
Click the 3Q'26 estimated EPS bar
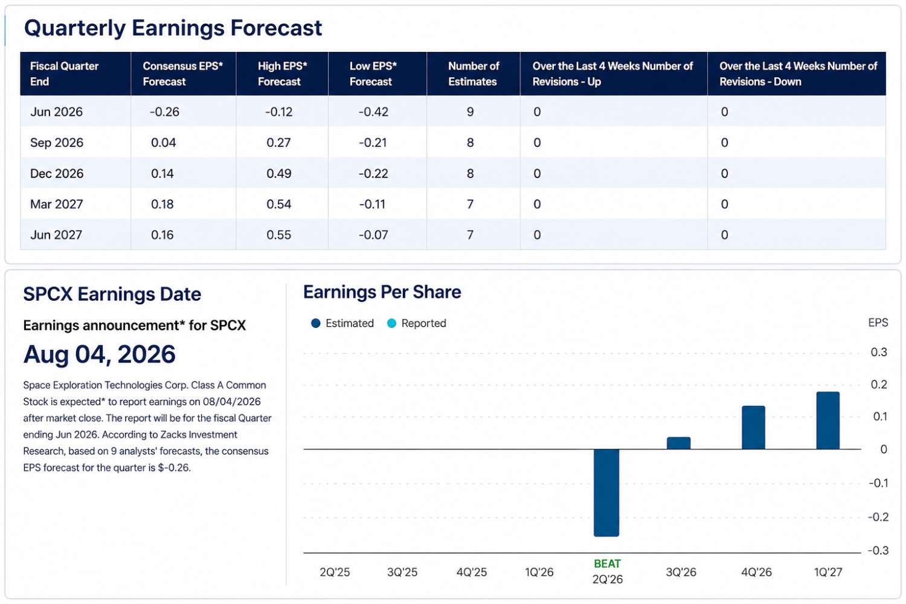point(678,443)
